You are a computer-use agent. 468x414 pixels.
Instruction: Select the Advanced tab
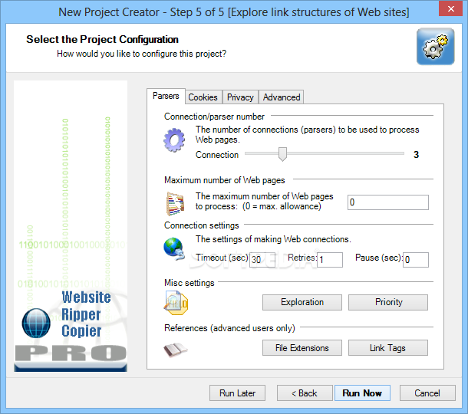[282, 97]
